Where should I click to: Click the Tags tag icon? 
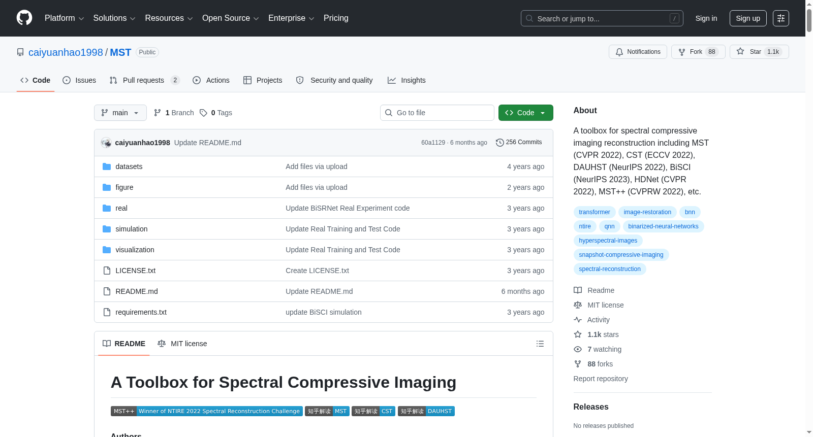click(203, 113)
